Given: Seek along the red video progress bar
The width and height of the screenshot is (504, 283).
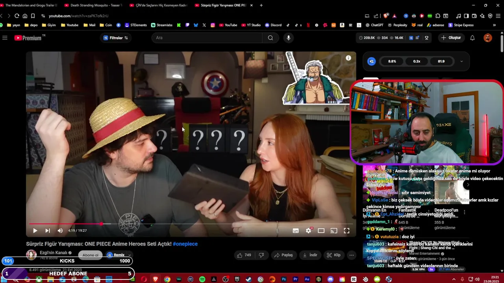Looking at the screenshot, I should tap(191, 224).
